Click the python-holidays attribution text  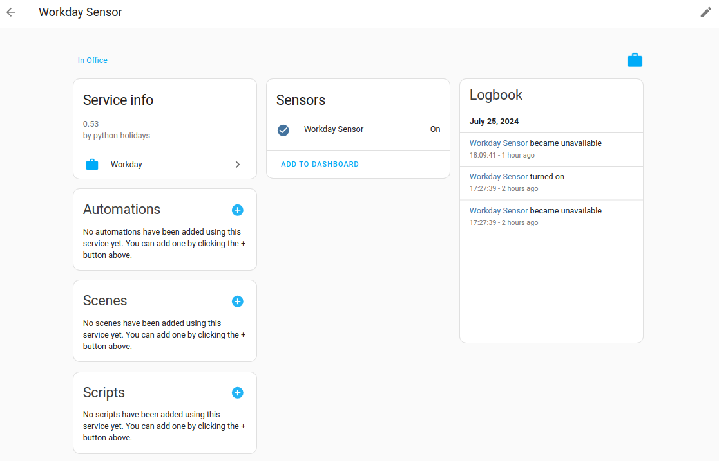118,135
